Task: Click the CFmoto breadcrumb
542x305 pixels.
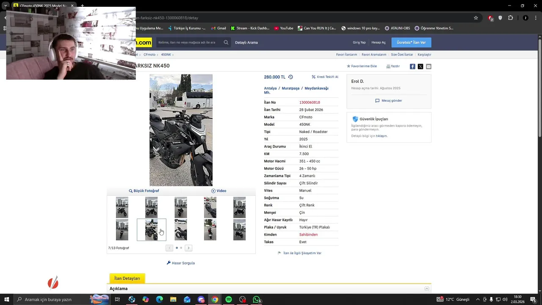Action: 149,55
